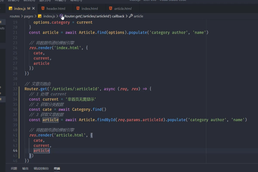Image resolution: width=258 pixels, height=172 pixels.
Task: Select 'routes' in the breadcrumb
Action: pos(15,16)
